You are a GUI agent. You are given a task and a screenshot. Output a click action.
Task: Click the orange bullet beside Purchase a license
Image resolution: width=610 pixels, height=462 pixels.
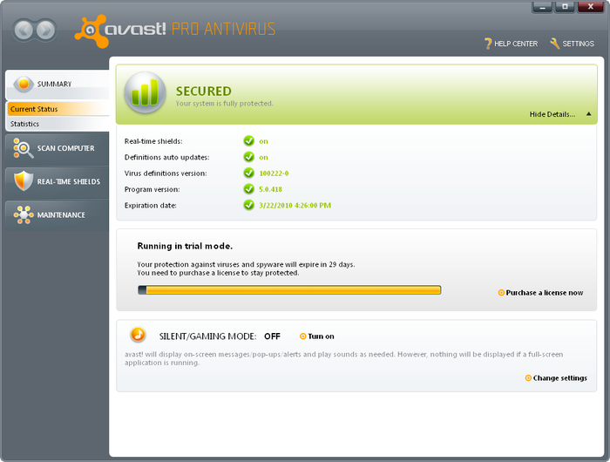501,293
